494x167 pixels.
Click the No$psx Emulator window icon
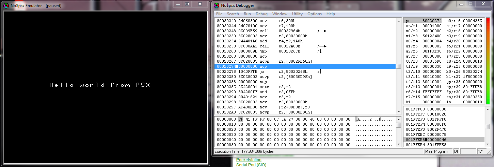(6, 5)
